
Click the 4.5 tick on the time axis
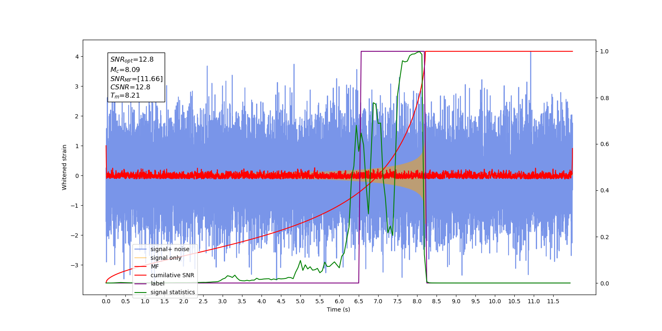click(281, 301)
